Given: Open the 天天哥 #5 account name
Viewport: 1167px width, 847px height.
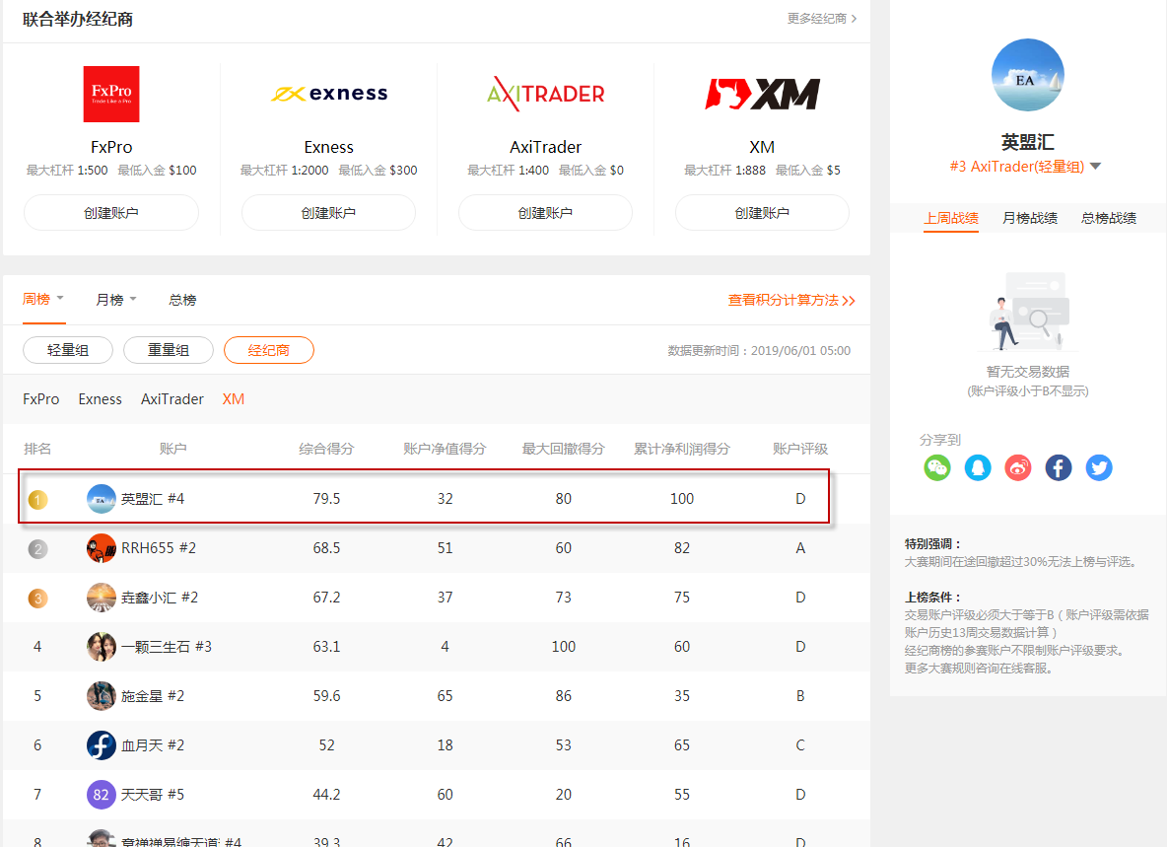Looking at the screenshot, I should pyautogui.click(x=153, y=794).
